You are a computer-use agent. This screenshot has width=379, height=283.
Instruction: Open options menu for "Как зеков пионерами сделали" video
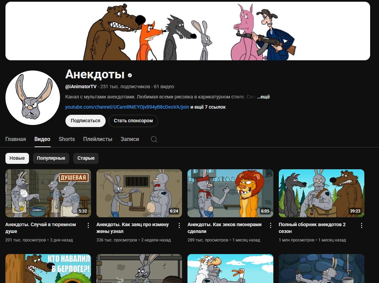click(x=271, y=225)
